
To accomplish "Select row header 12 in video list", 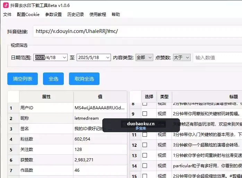I will 136,145.
